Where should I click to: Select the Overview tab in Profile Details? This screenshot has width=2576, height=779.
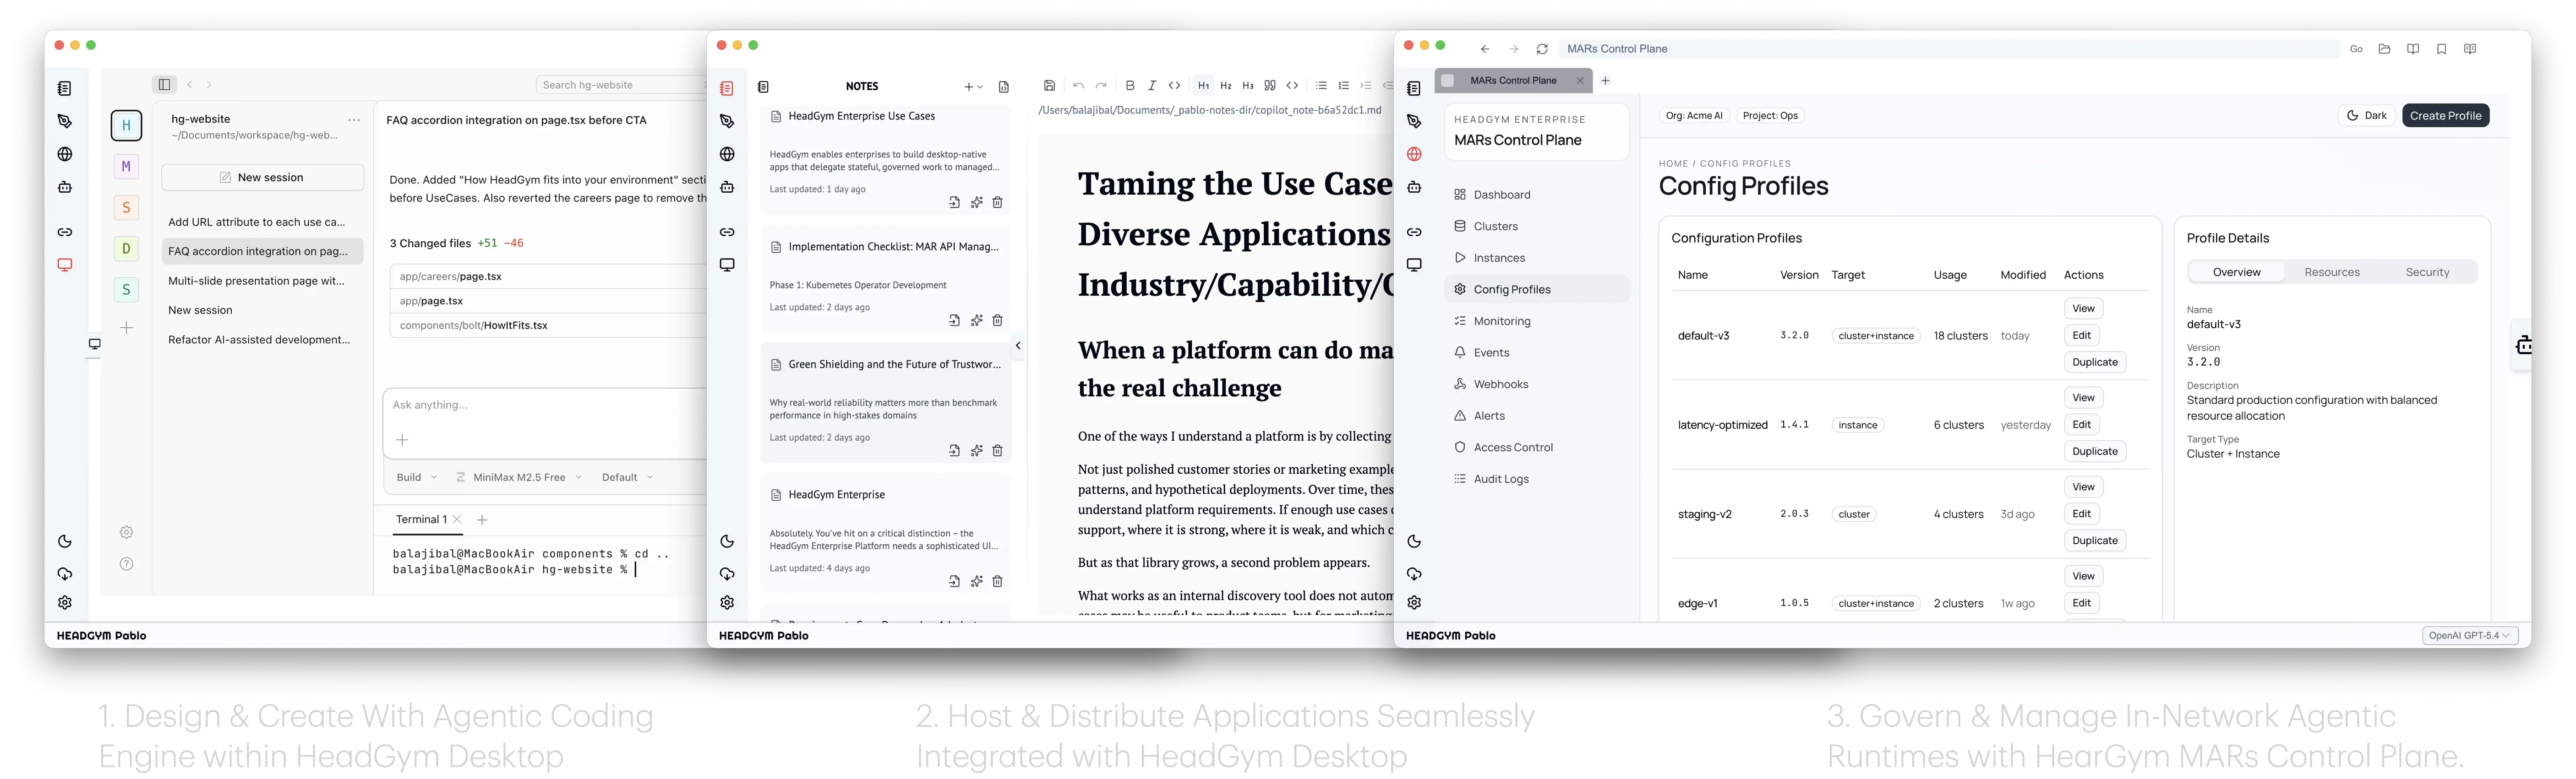pyautogui.click(x=2236, y=273)
